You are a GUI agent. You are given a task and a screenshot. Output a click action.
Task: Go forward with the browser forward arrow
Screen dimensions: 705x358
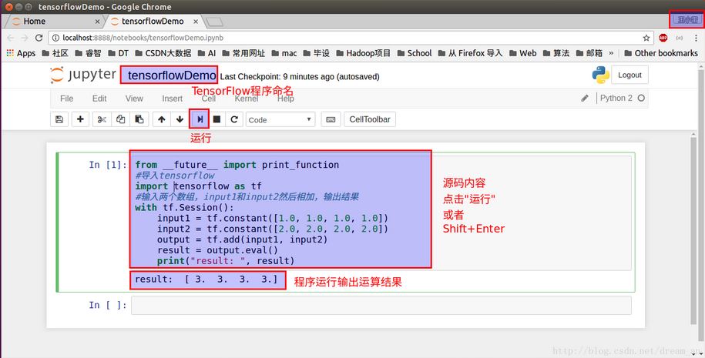coord(25,38)
